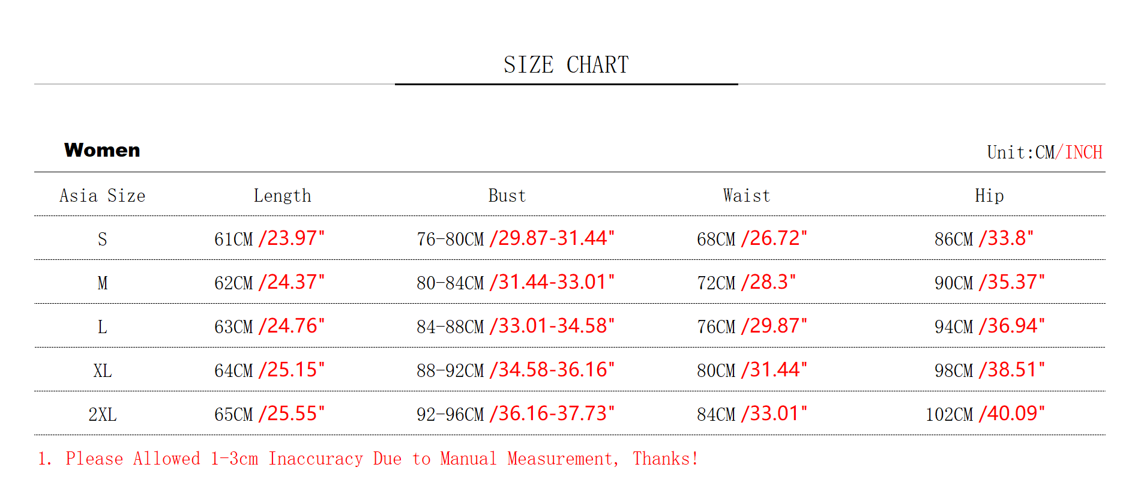Select the 2XL row label

point(102,415)
